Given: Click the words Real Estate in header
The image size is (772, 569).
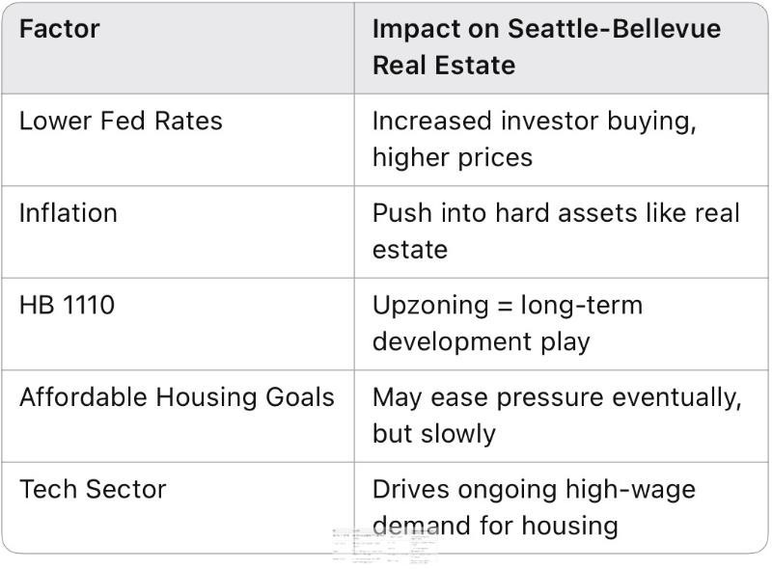Looking at the screenshot, I should point(444,66).
